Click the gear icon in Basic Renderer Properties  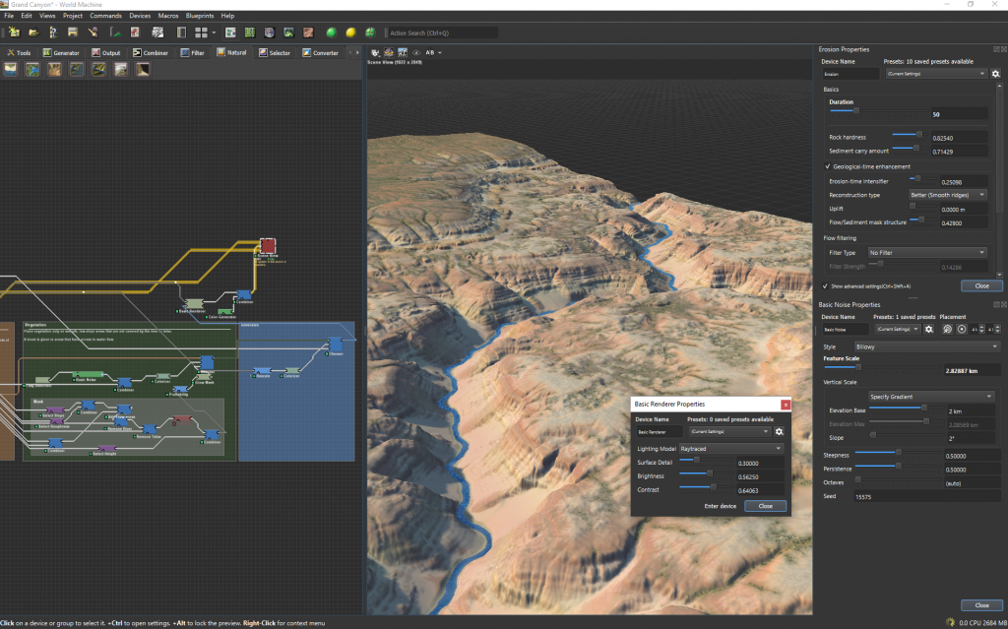pos(781,431)
